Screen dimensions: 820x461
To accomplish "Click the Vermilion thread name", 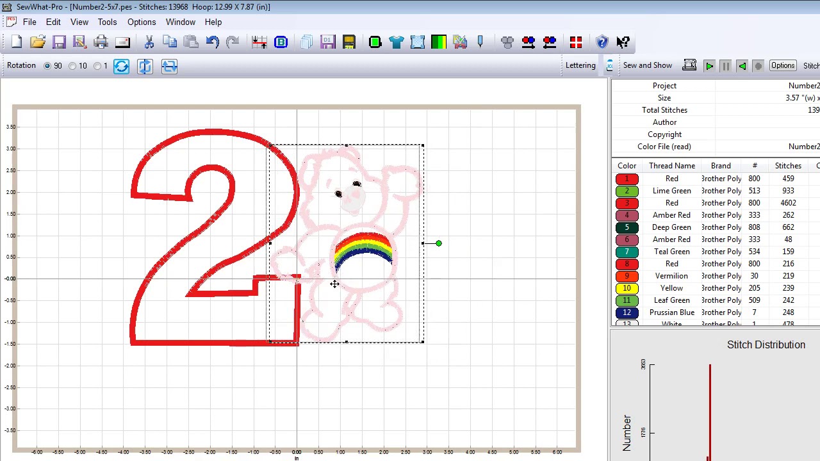I will tap(671, 276).
